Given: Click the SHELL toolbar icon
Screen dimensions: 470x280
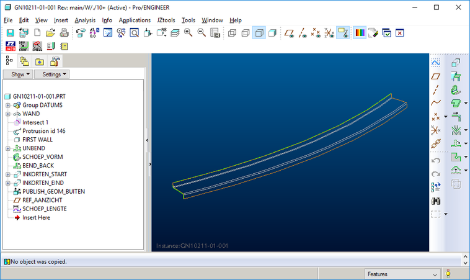Looking at the screenshot, I should 37,46.
